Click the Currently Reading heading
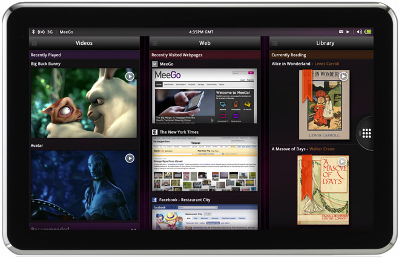 click(289, 55)
